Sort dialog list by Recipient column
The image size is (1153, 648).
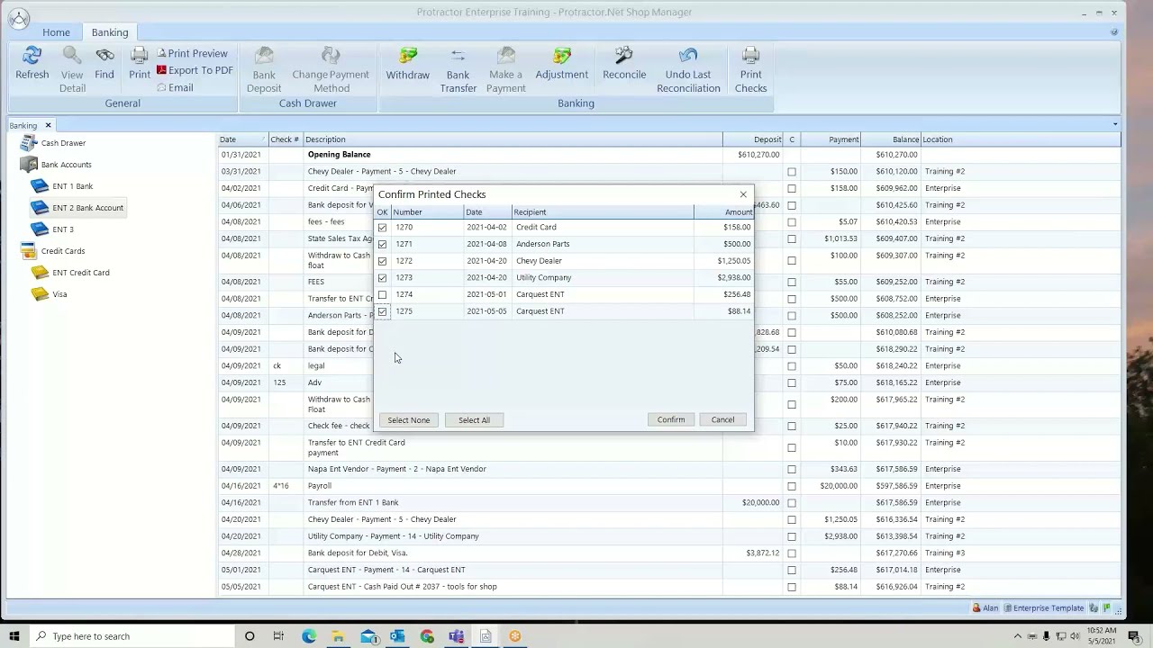(x=603, y=212)
